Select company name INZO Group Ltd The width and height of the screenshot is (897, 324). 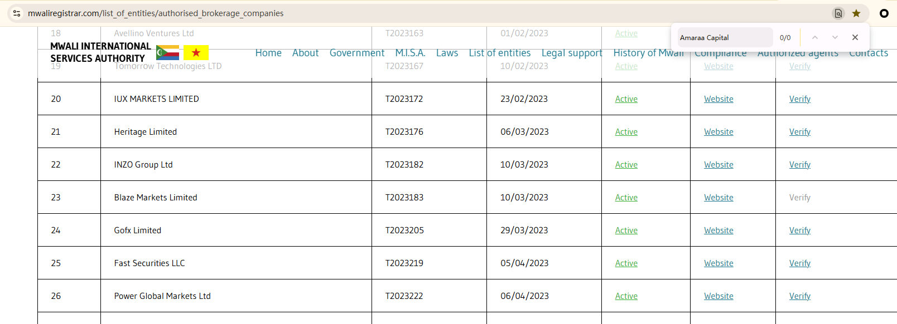[x=143, y=165]
